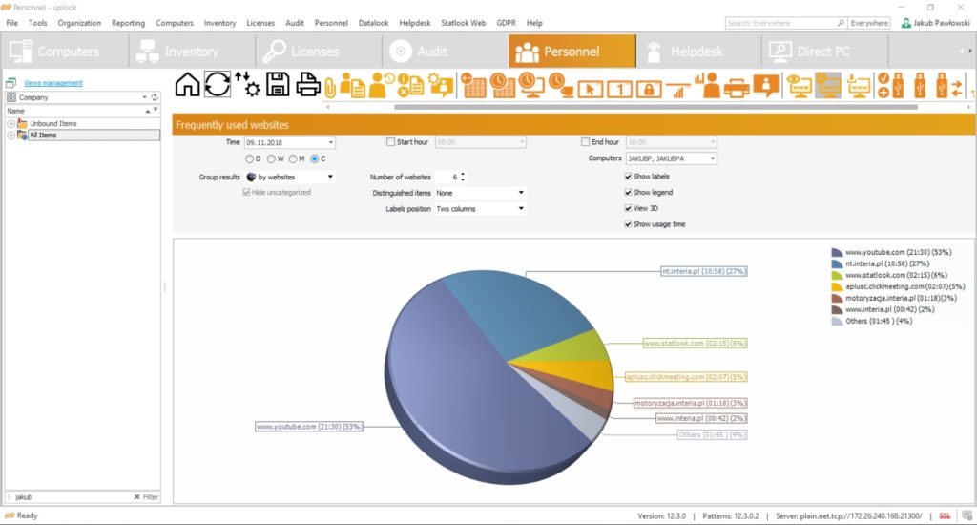
Task: Enable the End hour checkbox
Action: [x=585, y=142]
